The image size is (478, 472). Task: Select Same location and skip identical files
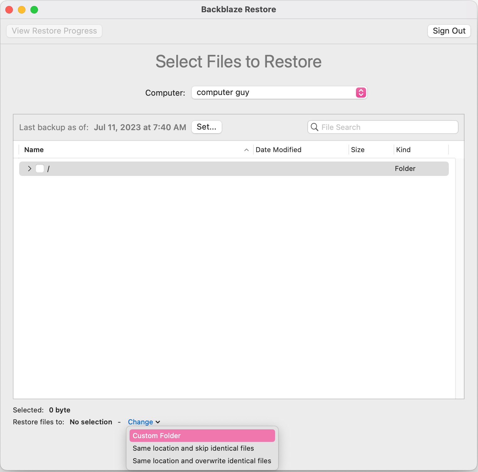(202, 448)
